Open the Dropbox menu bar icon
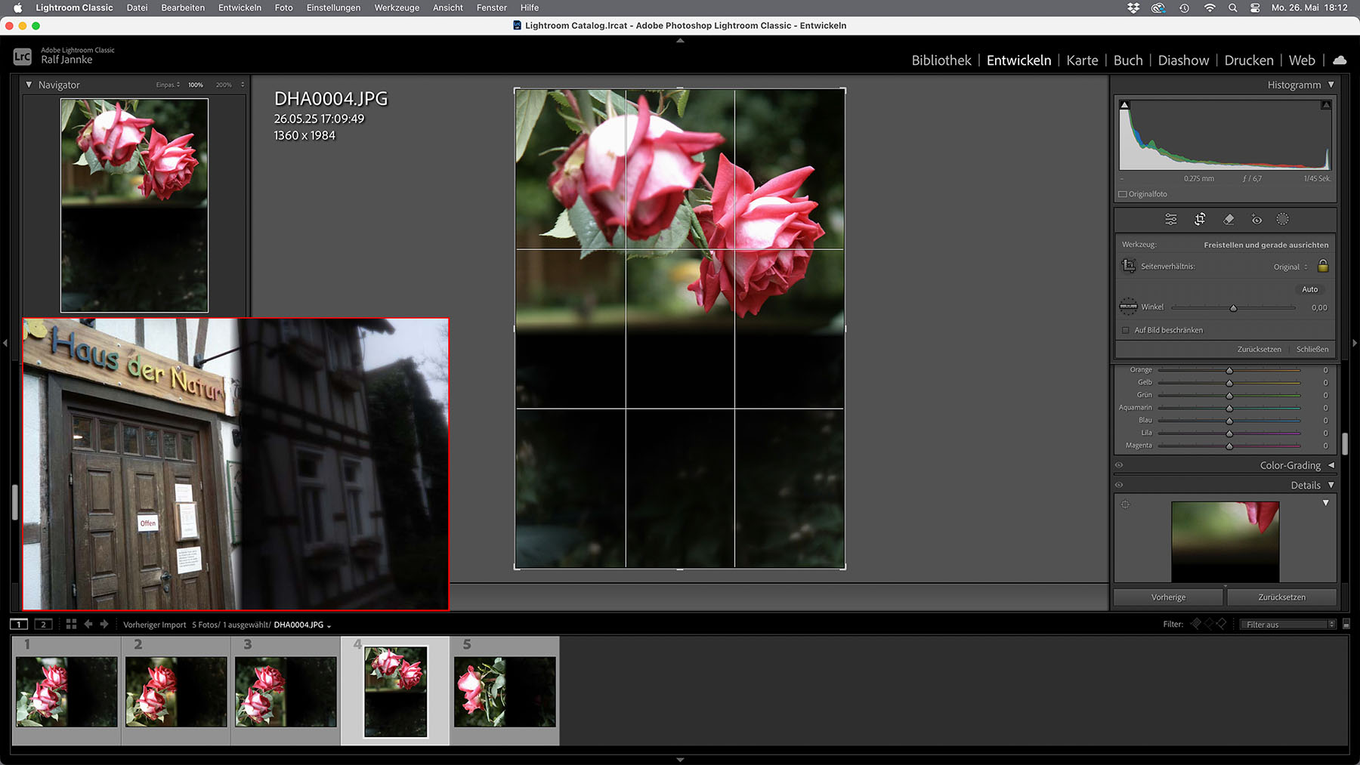This screenshot has height=765, width=1360. (x=1133, y=8)
